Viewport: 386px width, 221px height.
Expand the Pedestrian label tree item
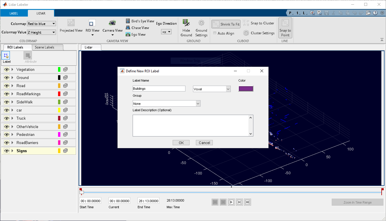coord(12,135)
